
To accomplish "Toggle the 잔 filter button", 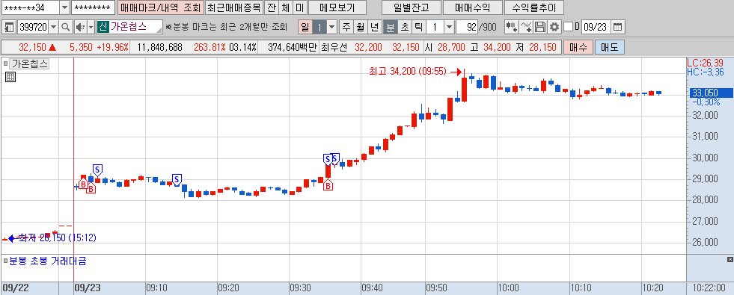I will [x=271, y=7].
